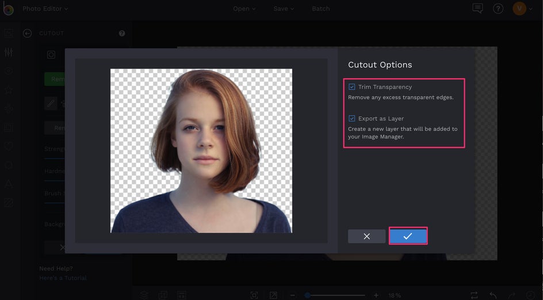The image size is (543, 300).
Task: Toggle the Export as Layer checkbox
Action: [x=352, y=119]
